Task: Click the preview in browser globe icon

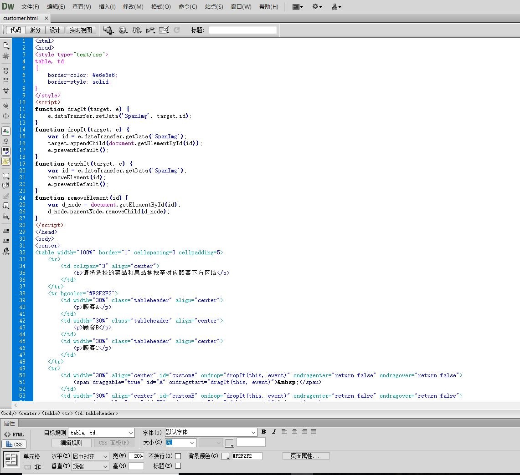Action: tap(123, 30)
